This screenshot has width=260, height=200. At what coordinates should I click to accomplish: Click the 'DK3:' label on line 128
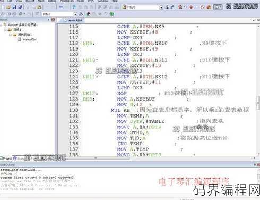tap(89, 99)
